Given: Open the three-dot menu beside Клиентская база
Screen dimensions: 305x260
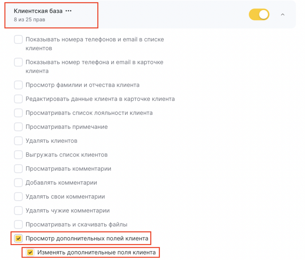Looking at the screenshot, I should coord(68,11).
